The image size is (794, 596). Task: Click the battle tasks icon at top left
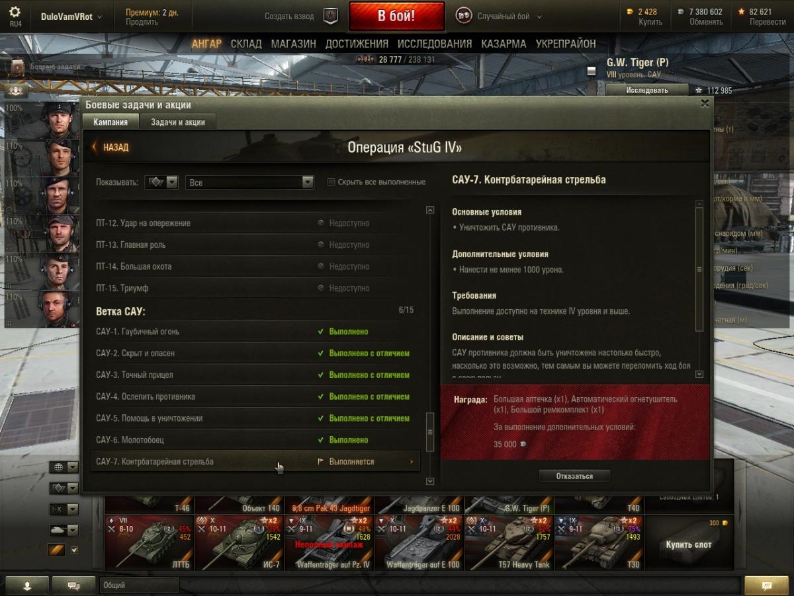pyautogui.click(x=17, y=67)
